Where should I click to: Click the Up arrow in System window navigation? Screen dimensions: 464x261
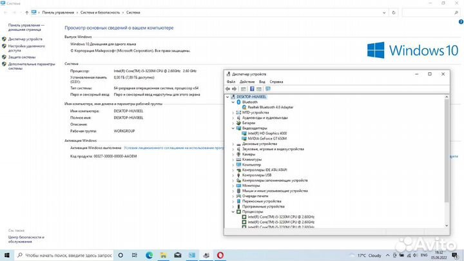pyautogui.click(x=27, y=12)
